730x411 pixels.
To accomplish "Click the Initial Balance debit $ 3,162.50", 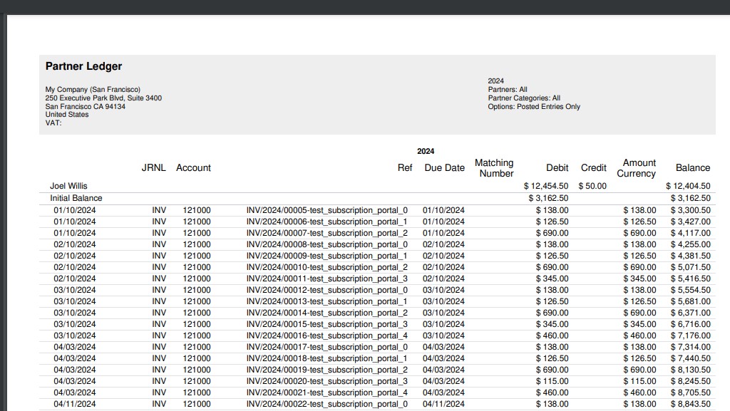I will [548, 198].
